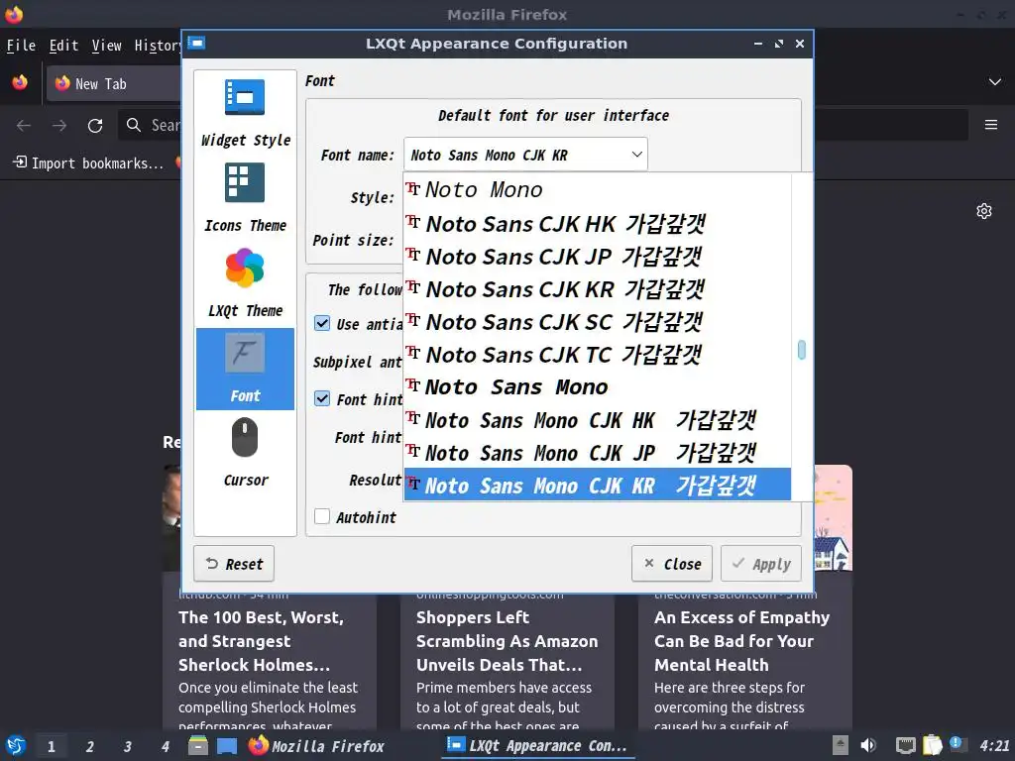Open the Cursor settings section

pos(246,454)
